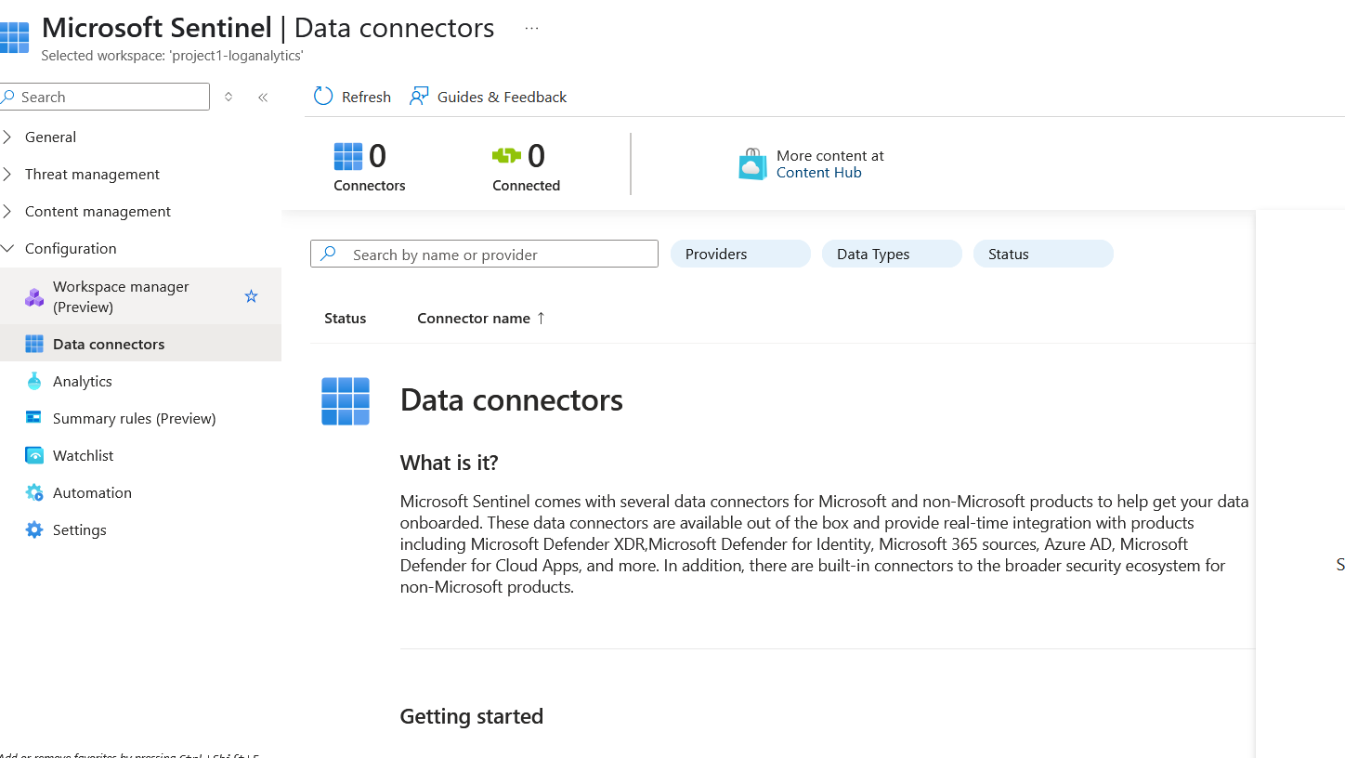The image size is (1345, 758).
Task: Click the Refresh button label
Action: 366,97
